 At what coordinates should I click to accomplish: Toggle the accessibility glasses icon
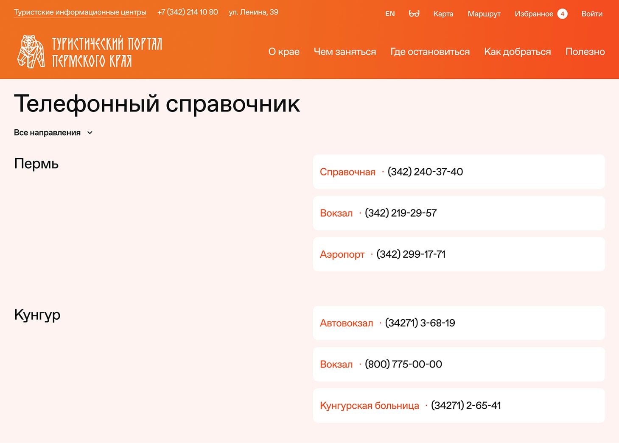414,14
